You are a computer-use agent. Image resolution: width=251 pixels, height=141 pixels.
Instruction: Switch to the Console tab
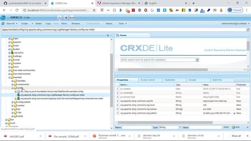point(192,80)
